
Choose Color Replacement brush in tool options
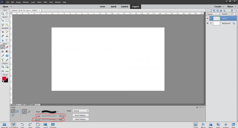tap(13, 115)
